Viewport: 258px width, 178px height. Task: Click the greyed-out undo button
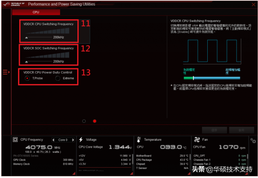pos(215,130)
